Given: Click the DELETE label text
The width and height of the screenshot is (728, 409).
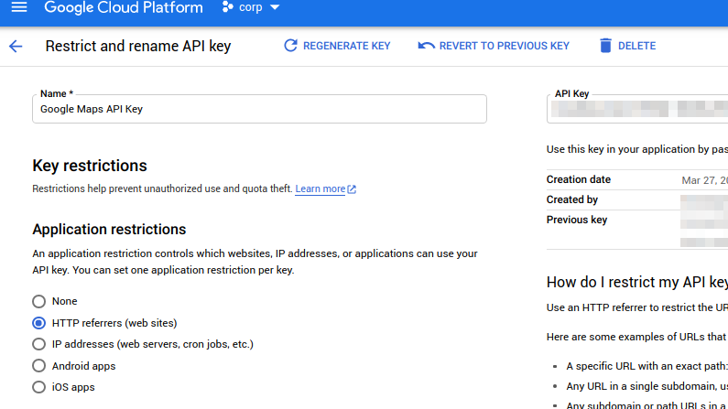Looking at the screenshot, I should 636,46.
